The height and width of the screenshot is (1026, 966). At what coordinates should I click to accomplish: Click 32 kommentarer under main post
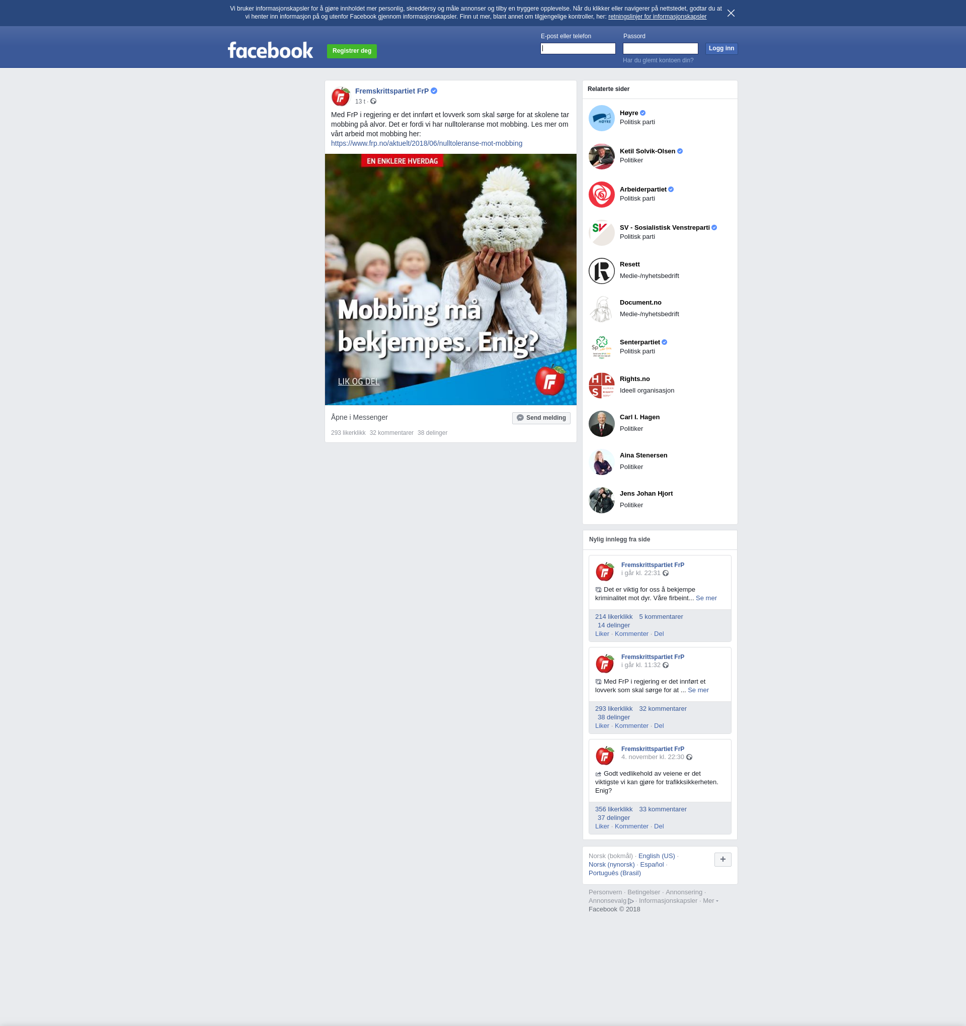pos(391,433)
